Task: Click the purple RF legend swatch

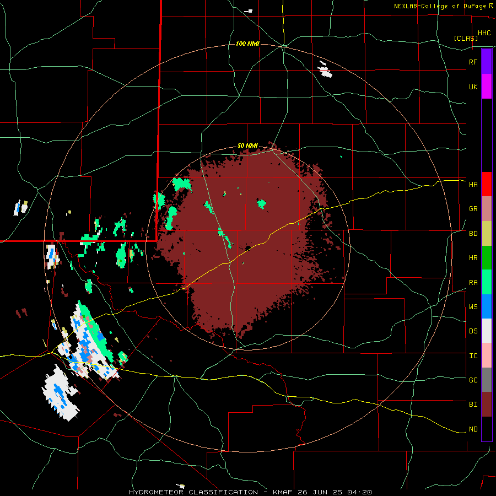Action: point(487,61)
